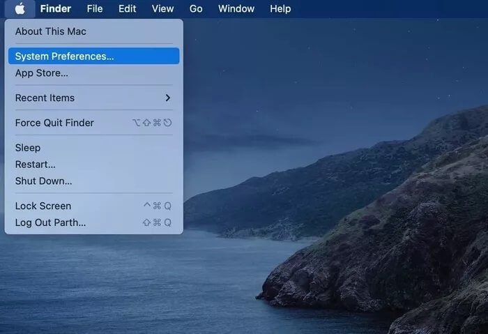This screenshot has width=488, height=334.
Task: Select Lock Screen
Action: point(43,206)
